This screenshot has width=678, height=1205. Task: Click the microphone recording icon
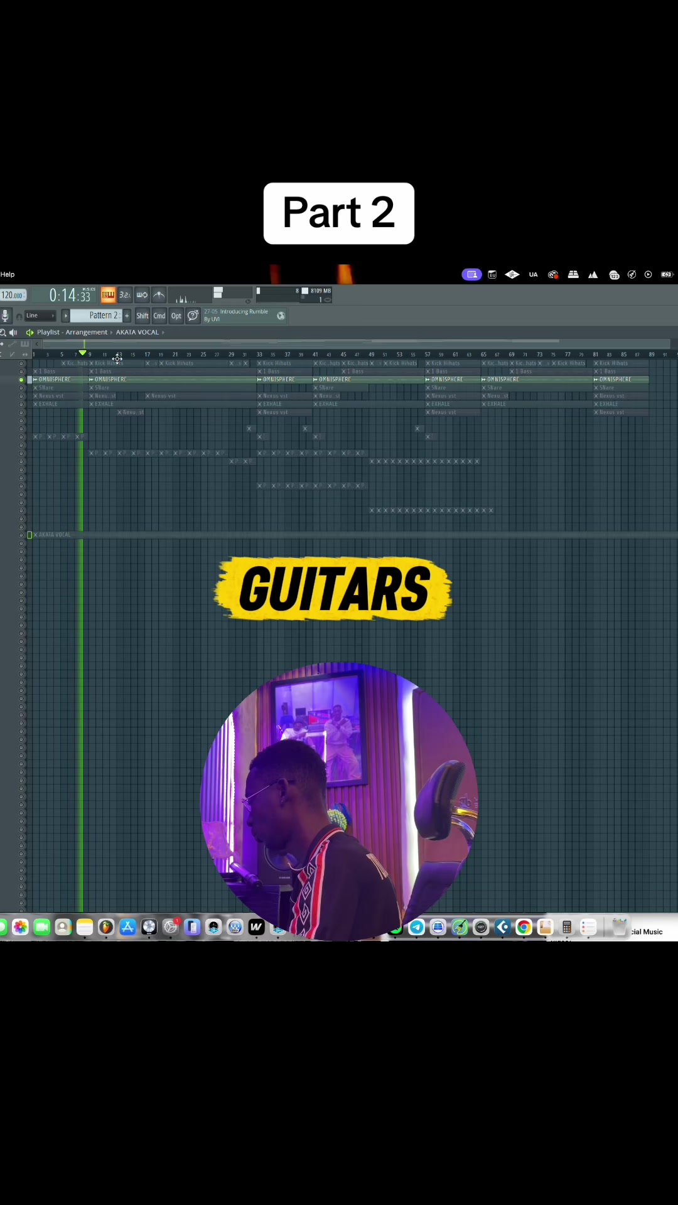tap(5, 316)
